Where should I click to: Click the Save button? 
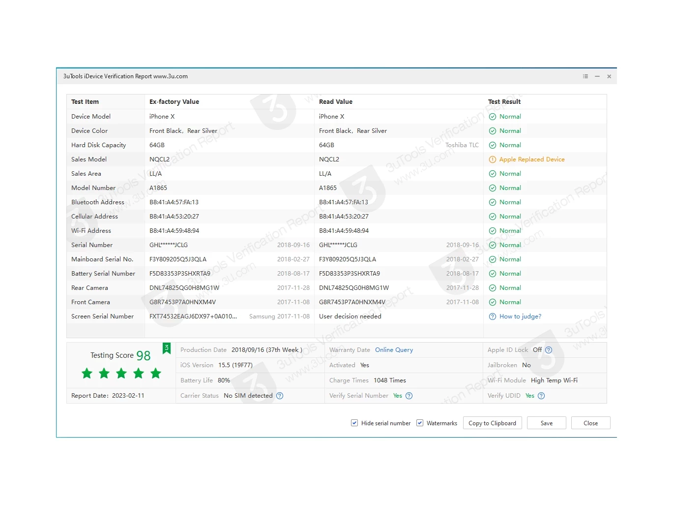coord(546,423)
